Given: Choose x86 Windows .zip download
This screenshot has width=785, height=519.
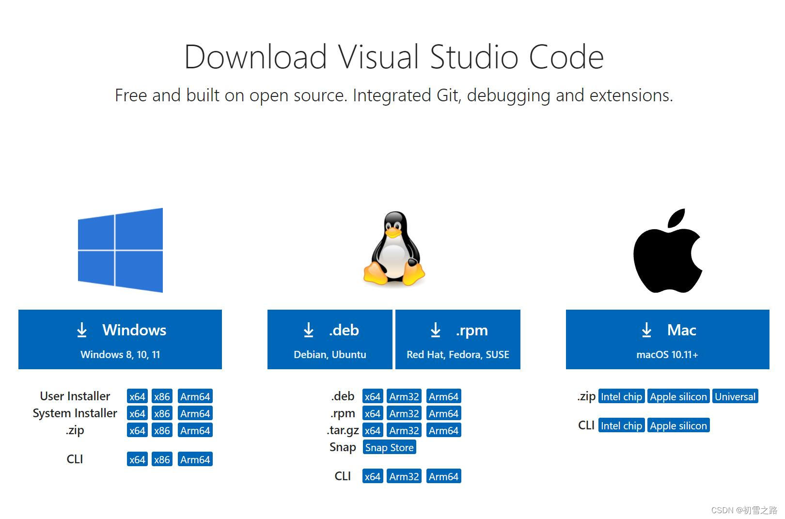Looking at the screenshot, I should 162,430.
